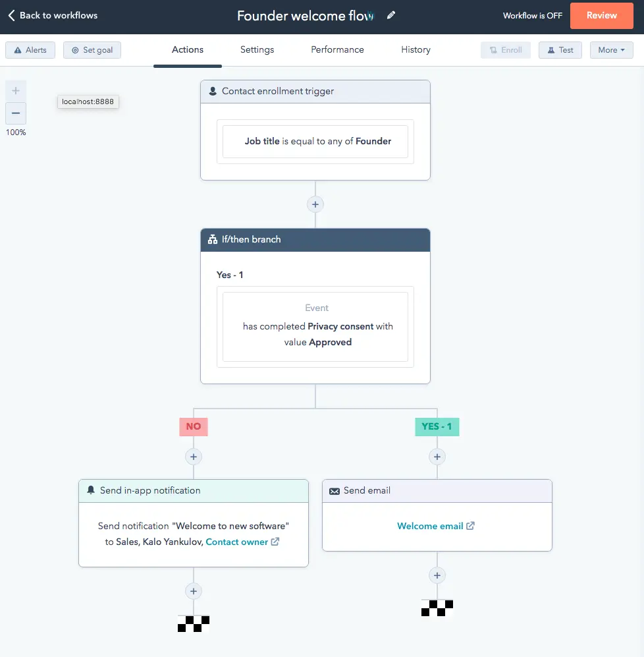Go back to workflows list
This screenshot has height=657, width=644.
pos(53,16)
